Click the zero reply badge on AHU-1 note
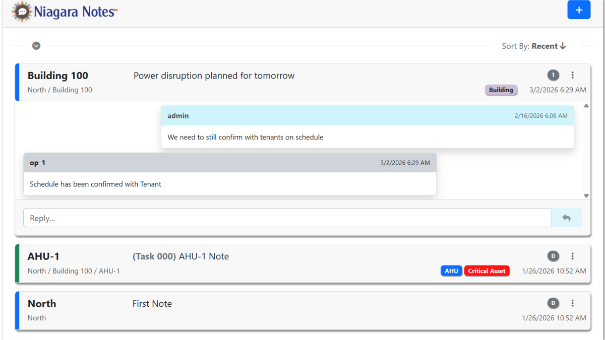This screenshot has height=340, width=605. (x=553, y=256)
